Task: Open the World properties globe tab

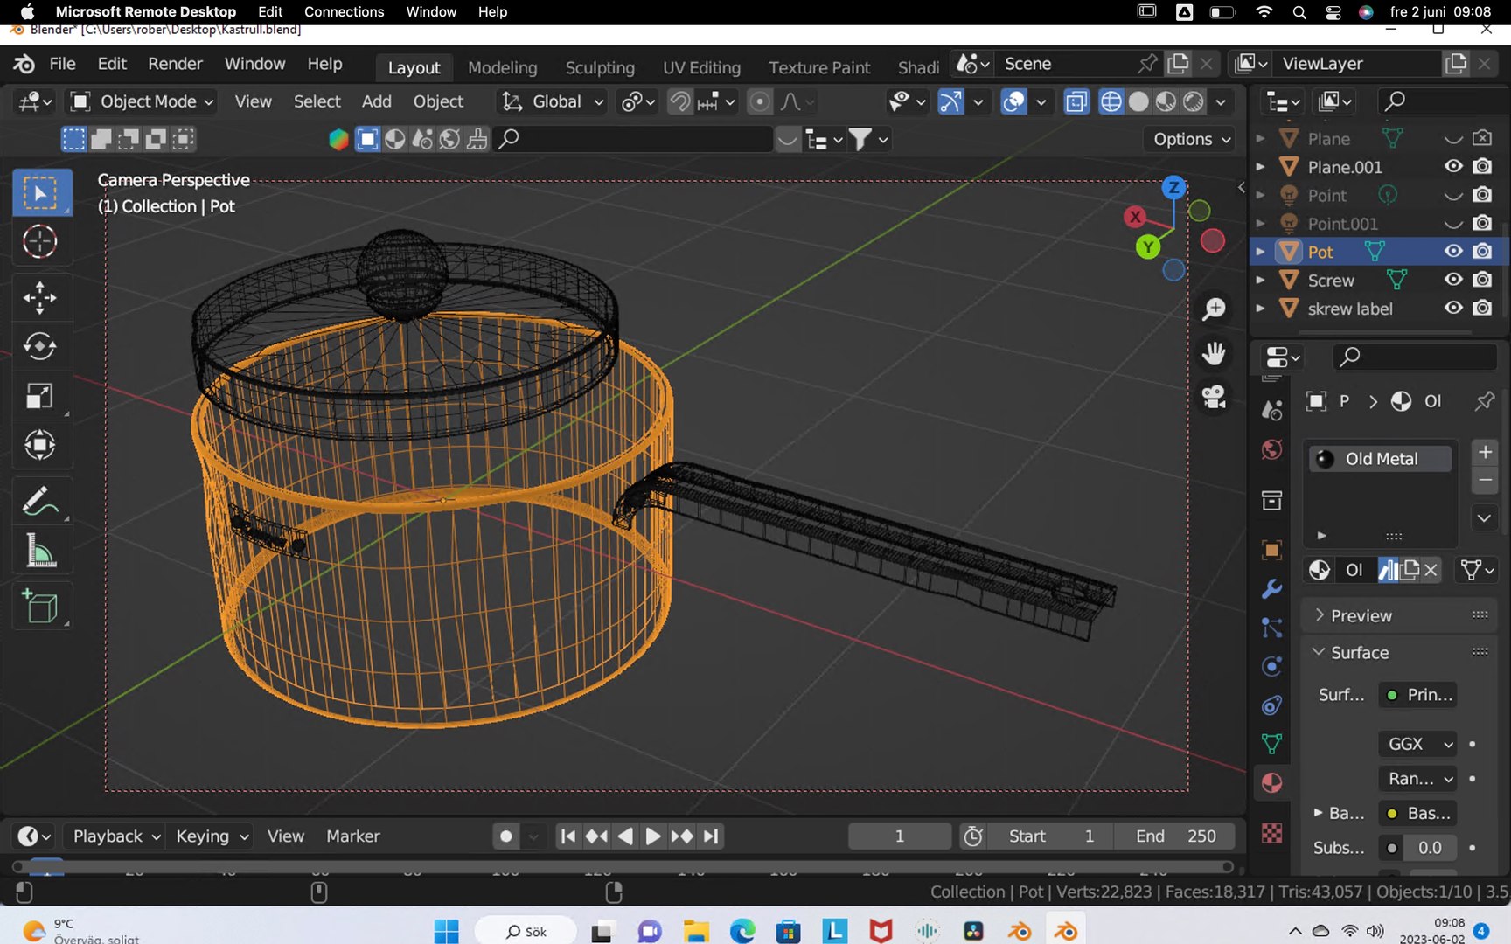Action: pos(1272,449)
